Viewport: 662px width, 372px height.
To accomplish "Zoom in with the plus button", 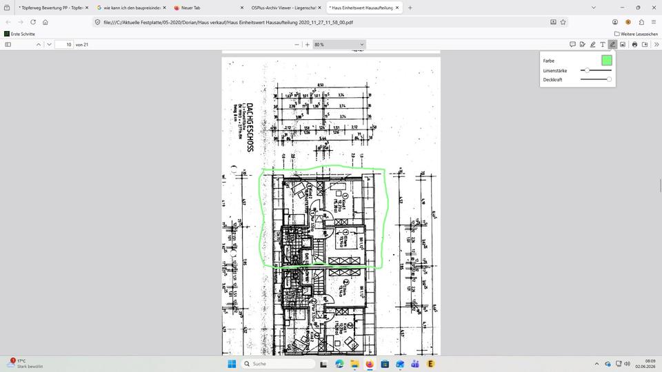I will (x=308, y=44).
